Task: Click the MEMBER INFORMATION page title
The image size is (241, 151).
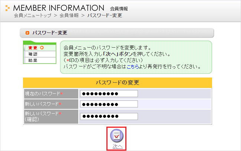Action: tap(59, 8)
